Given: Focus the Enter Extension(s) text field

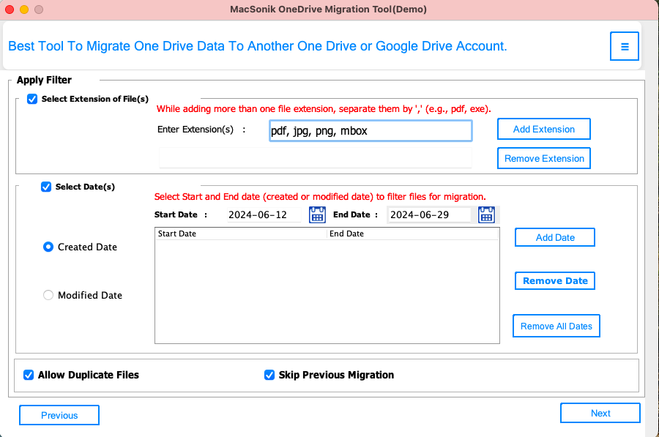Looking at the screenshot, I should point(371,131).
